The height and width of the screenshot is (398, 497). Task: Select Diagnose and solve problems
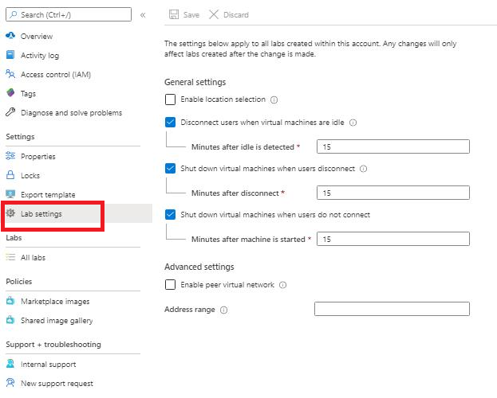tap(73, 112)
